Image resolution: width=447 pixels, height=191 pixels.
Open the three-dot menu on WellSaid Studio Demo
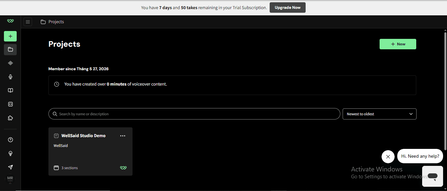pyautogui.click(x=123, y=136)
